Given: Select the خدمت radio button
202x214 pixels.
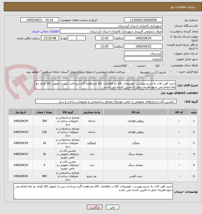Looking at the screenshot, I should pyautogui.click(x=149, y=65).
